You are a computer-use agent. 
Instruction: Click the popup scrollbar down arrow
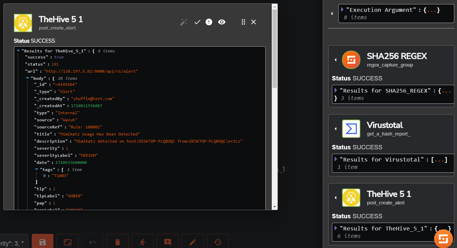[x=274, y=207]
